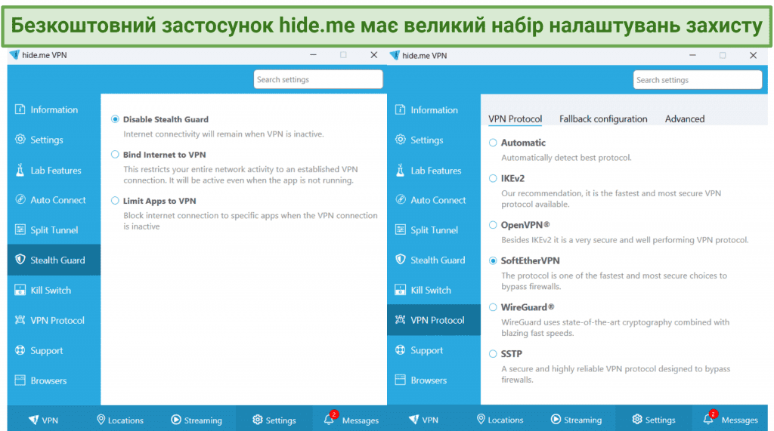774x431 pixels.
Task: Click 'A secure and highly reliable VPN' description
Action: pos(615,374)
